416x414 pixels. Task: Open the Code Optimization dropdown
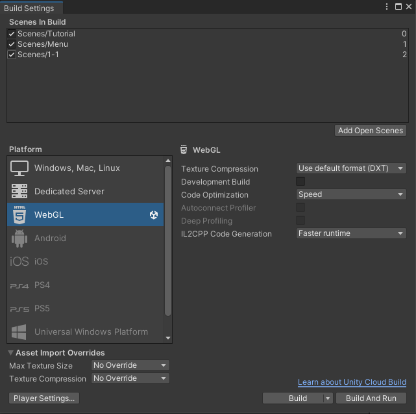(x=351, y=194)
